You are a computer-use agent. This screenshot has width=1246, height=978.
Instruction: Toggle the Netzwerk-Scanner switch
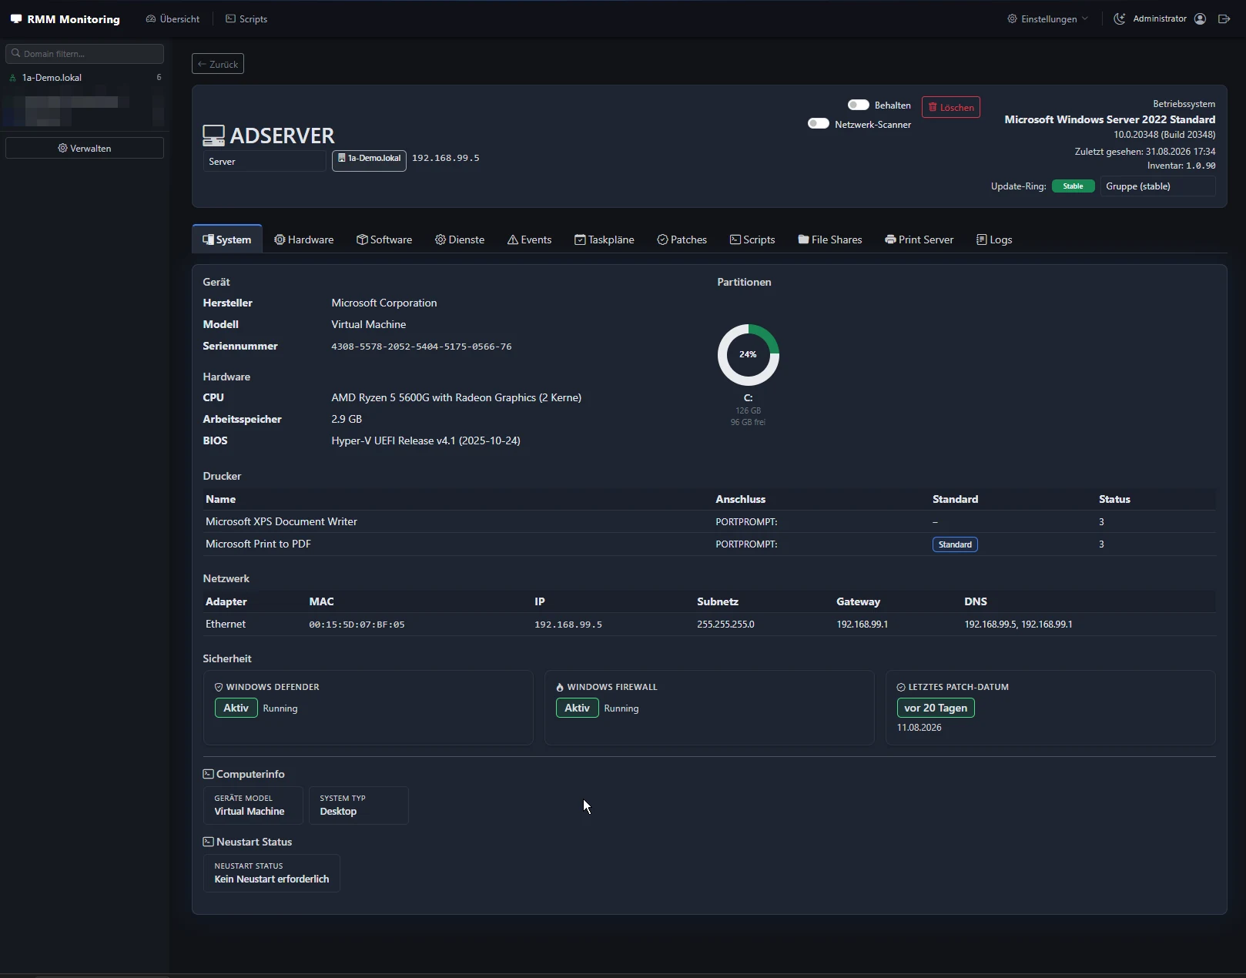click(x=818, y=124)
